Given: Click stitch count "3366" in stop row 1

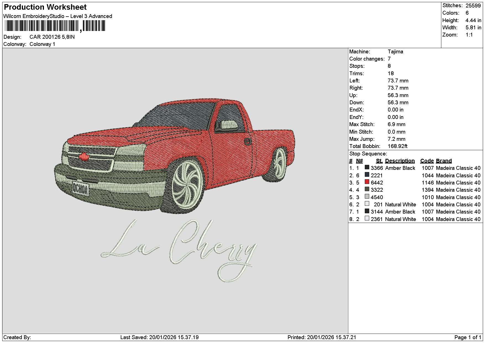Looking at the screenshot, I should [377, 168].
